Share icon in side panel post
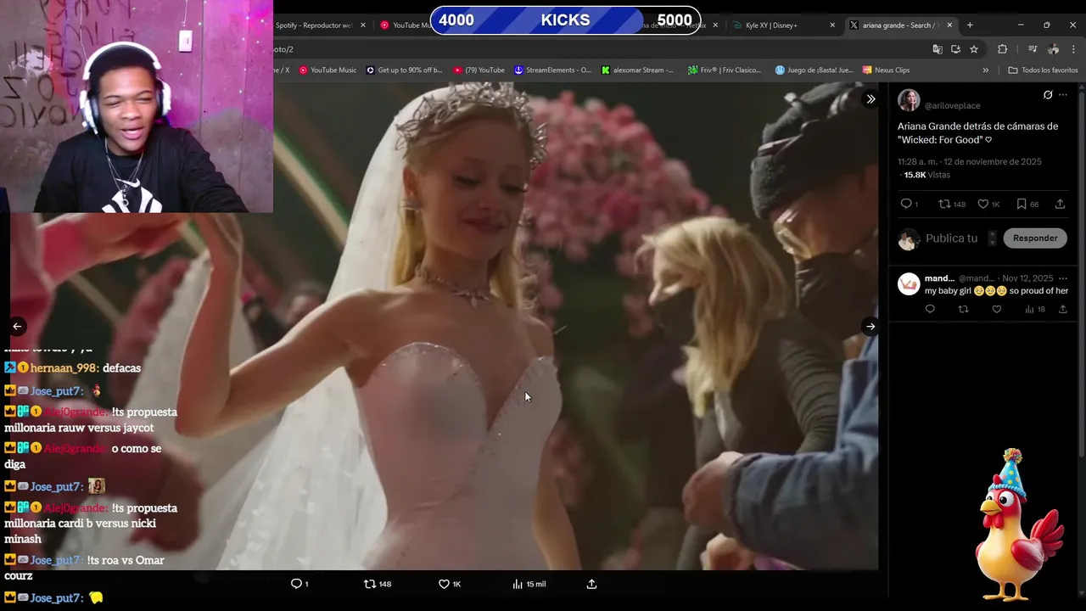This screenshot has width=1086, height=611. [x=1060, y=204]
